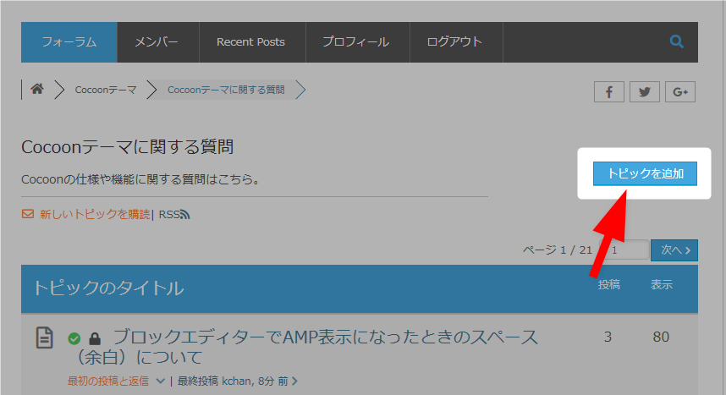Viewport: 726px width, 395px height.
Task: Open the プロフィール menu item
Action: [357, 42]
